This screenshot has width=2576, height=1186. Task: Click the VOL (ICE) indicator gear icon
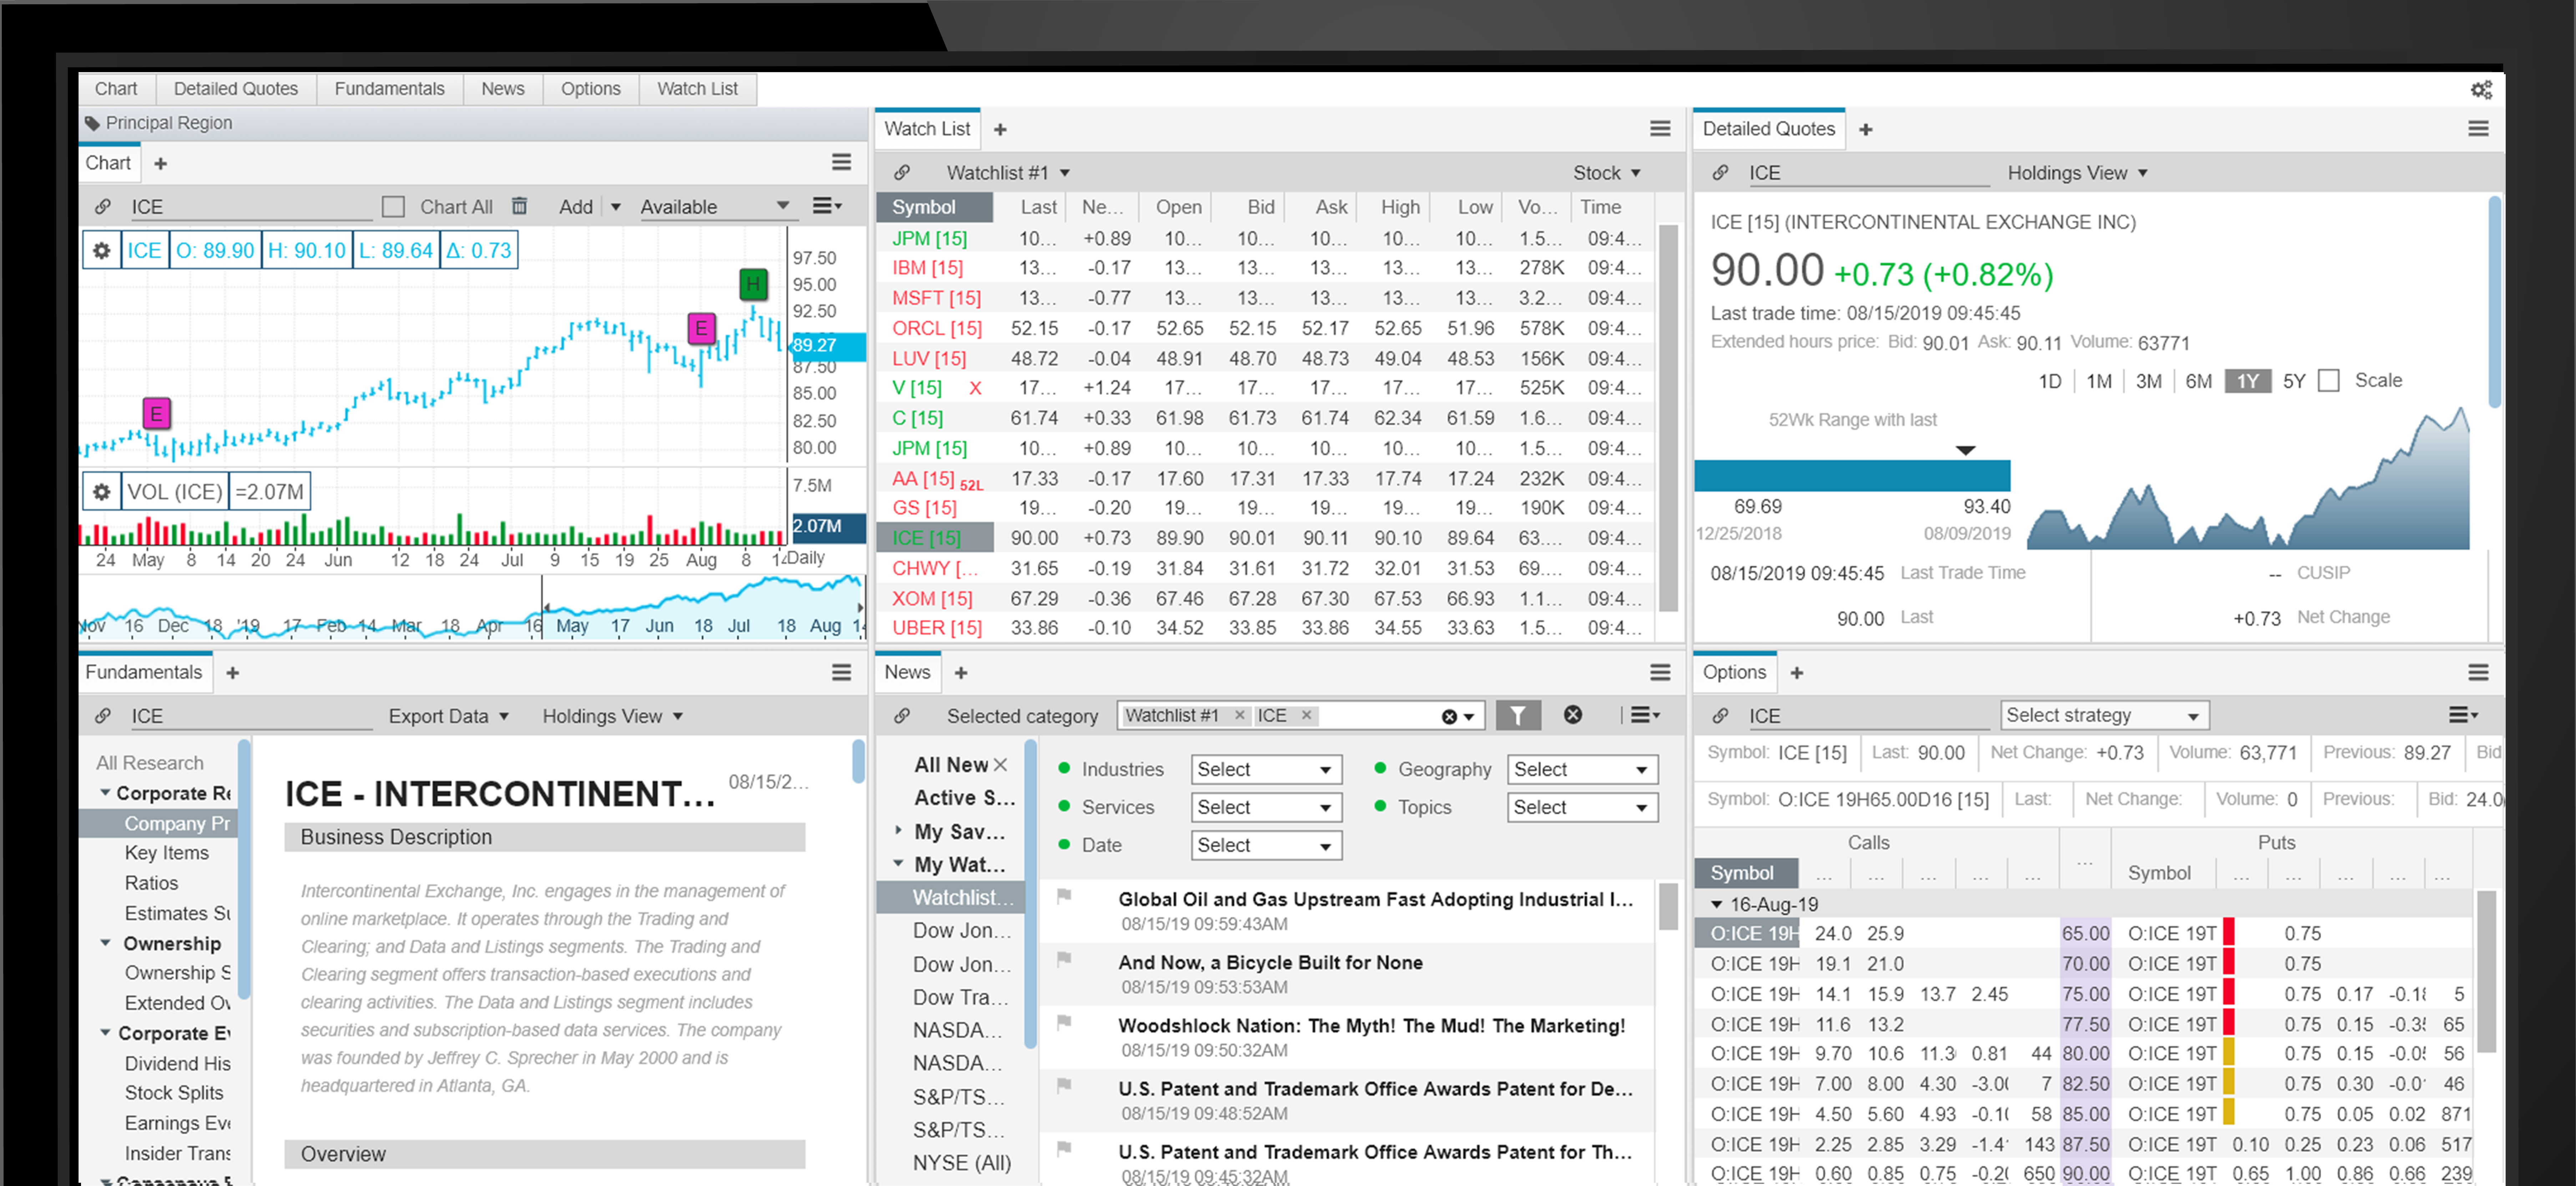tap(101, 492)
